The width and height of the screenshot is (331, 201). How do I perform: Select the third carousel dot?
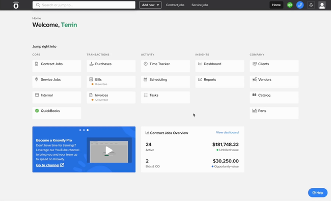point(88,130)
